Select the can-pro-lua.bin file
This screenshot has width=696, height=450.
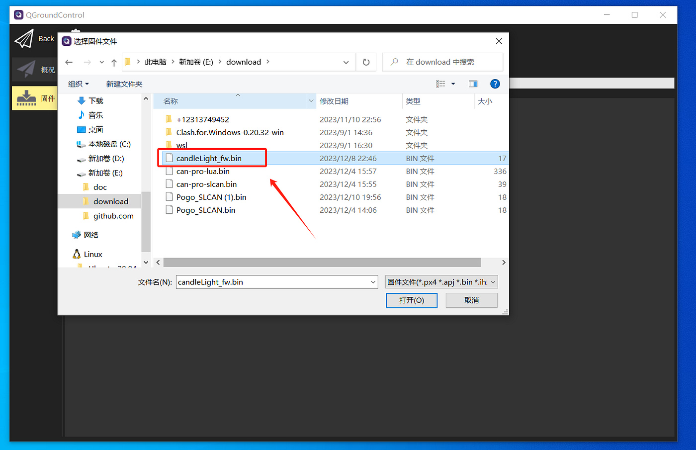pos(203,171)
